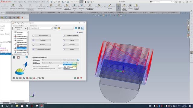This screenshot has height=108, width=193.
Task: Click the Зеркало button
Action: (72, 49)
